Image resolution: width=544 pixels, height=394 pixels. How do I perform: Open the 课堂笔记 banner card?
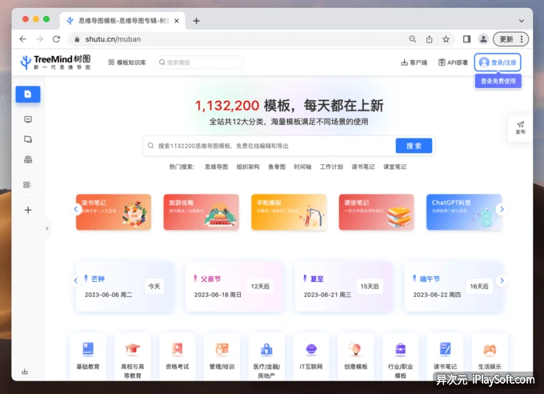coord(377,212)
